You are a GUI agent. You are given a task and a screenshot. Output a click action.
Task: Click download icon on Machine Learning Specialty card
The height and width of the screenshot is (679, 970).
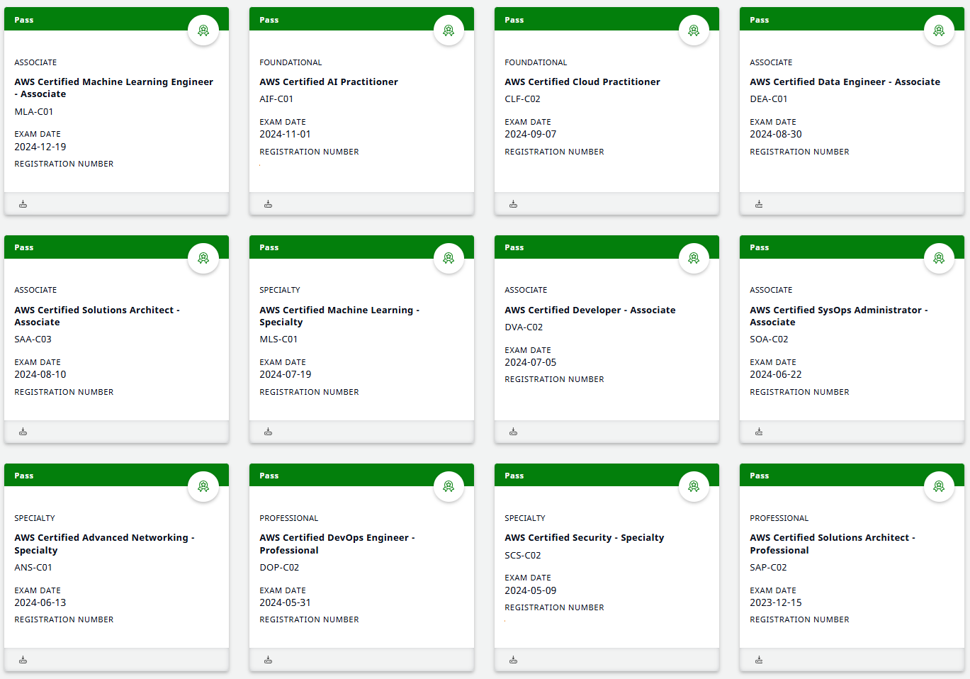coord(269,432)
